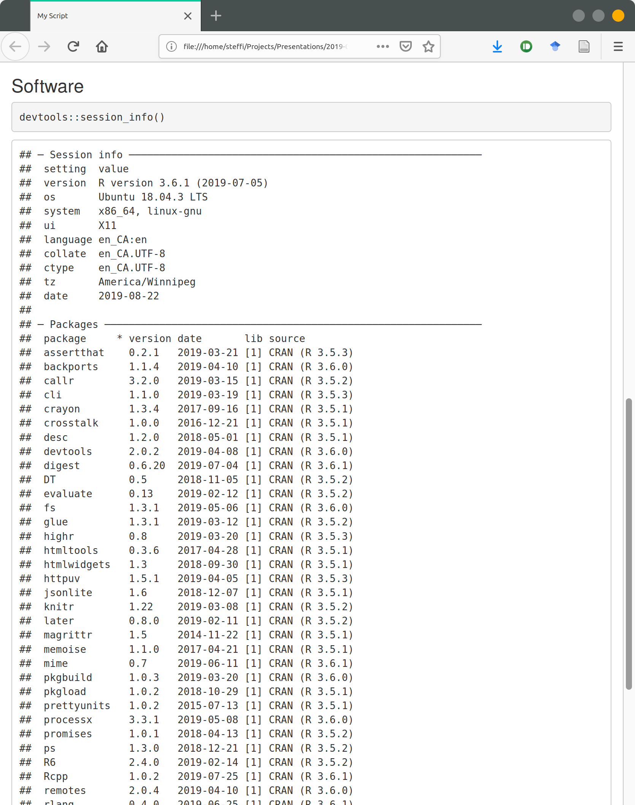The image size is (635, 805).
Task: Click the forward navigation arrow
Action: click(x=44, y=46)
